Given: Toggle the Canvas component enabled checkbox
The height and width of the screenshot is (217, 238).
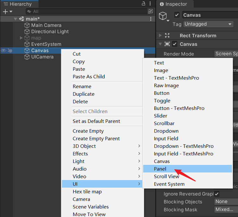Looking at the screenshot, I should coord(174,44).
